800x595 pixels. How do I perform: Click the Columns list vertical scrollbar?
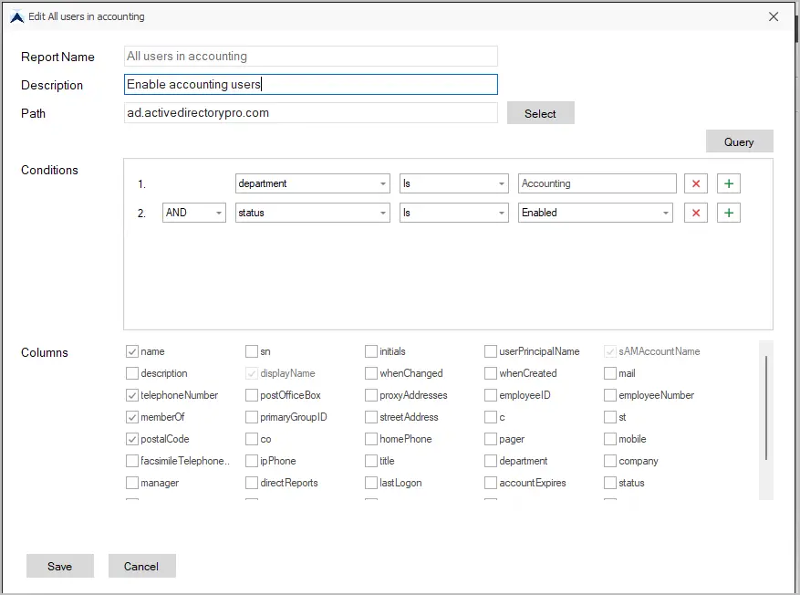pyautogui.click(x=766, y=408)
